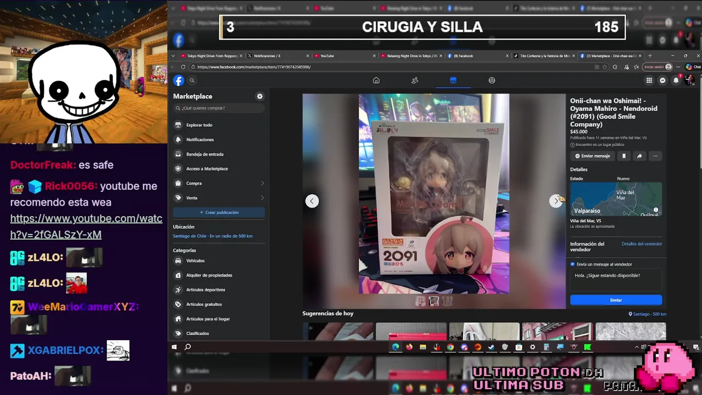Image resolution: width=702 pixels, height=395 pixels.
Task: Click the blue Enviar button
Action: coord(616,300)
